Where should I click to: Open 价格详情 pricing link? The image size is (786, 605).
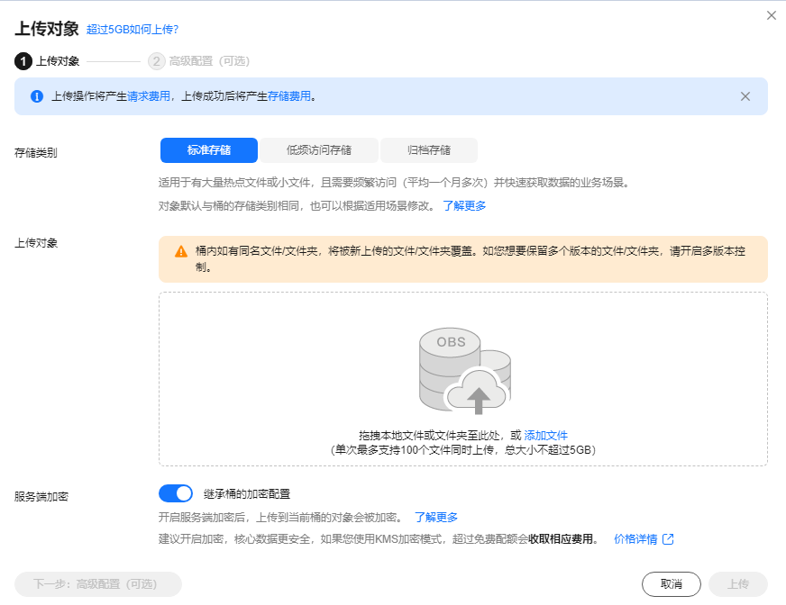pos(635,539)
